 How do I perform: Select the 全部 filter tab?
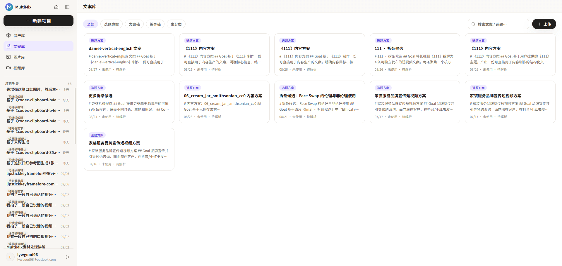click(x=90, y=24)
